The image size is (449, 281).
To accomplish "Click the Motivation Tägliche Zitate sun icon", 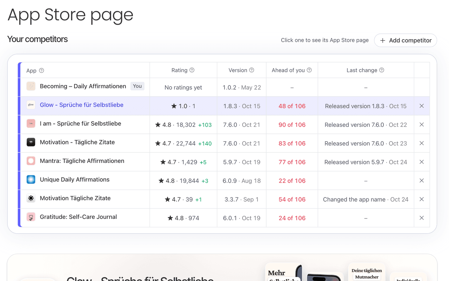I will point(31,198).
